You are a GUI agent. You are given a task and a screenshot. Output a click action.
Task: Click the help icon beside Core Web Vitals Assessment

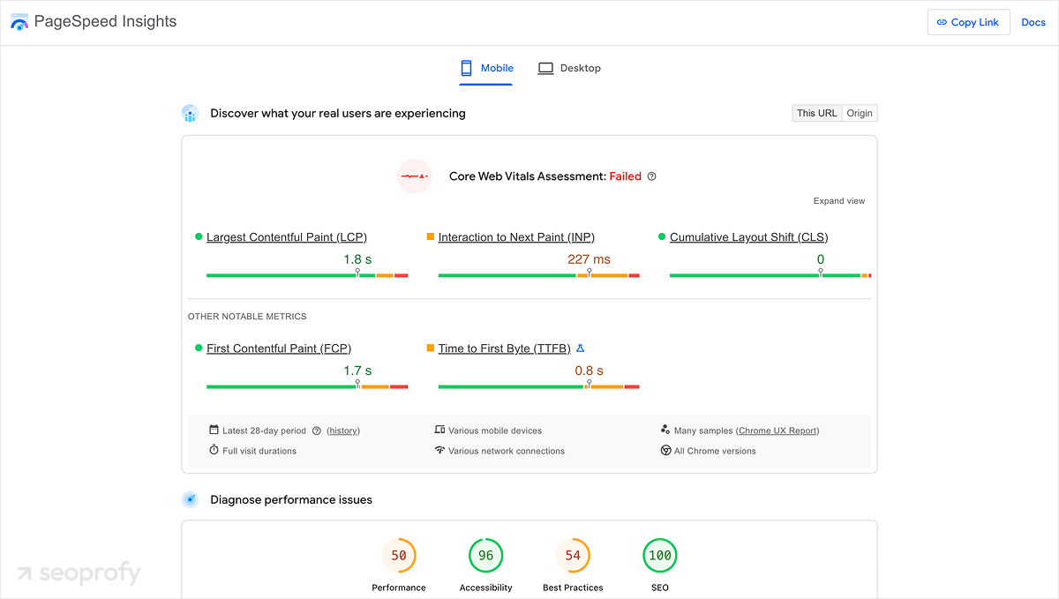[x=651, y=176]
